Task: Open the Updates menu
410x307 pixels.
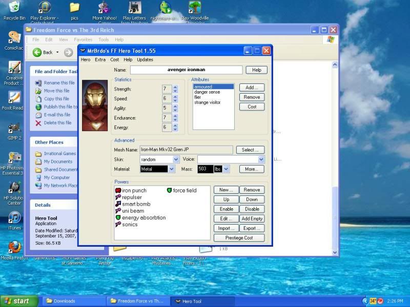Action: tap(145, 60)
